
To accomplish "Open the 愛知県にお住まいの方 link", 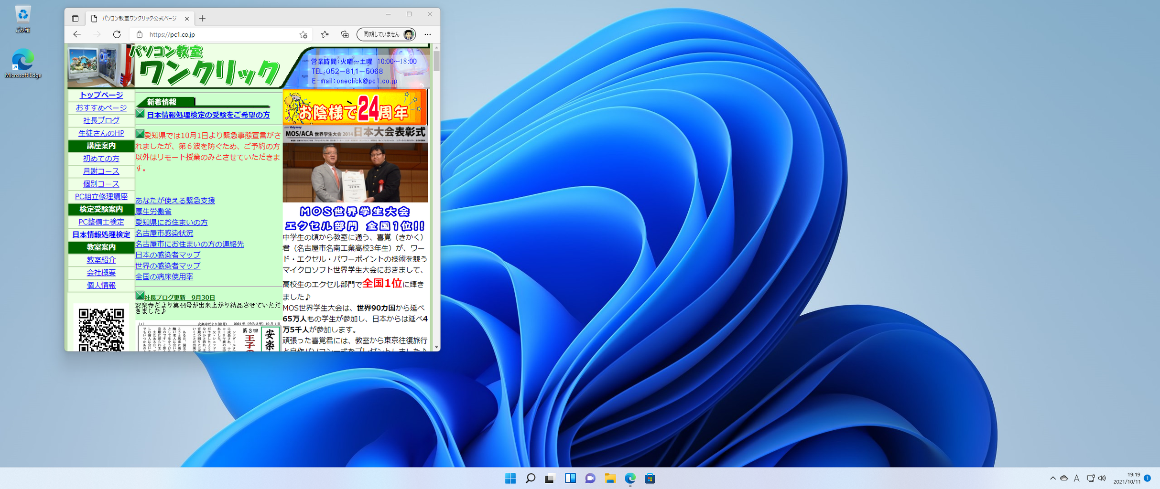I will coord(172,222).
